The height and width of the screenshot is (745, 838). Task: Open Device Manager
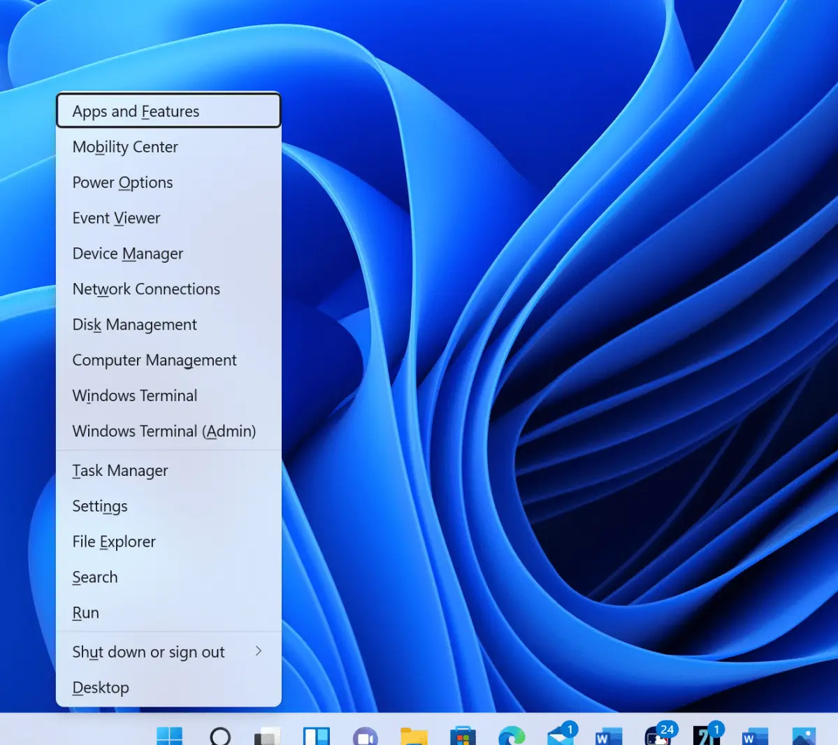click(x=168, y=253)
